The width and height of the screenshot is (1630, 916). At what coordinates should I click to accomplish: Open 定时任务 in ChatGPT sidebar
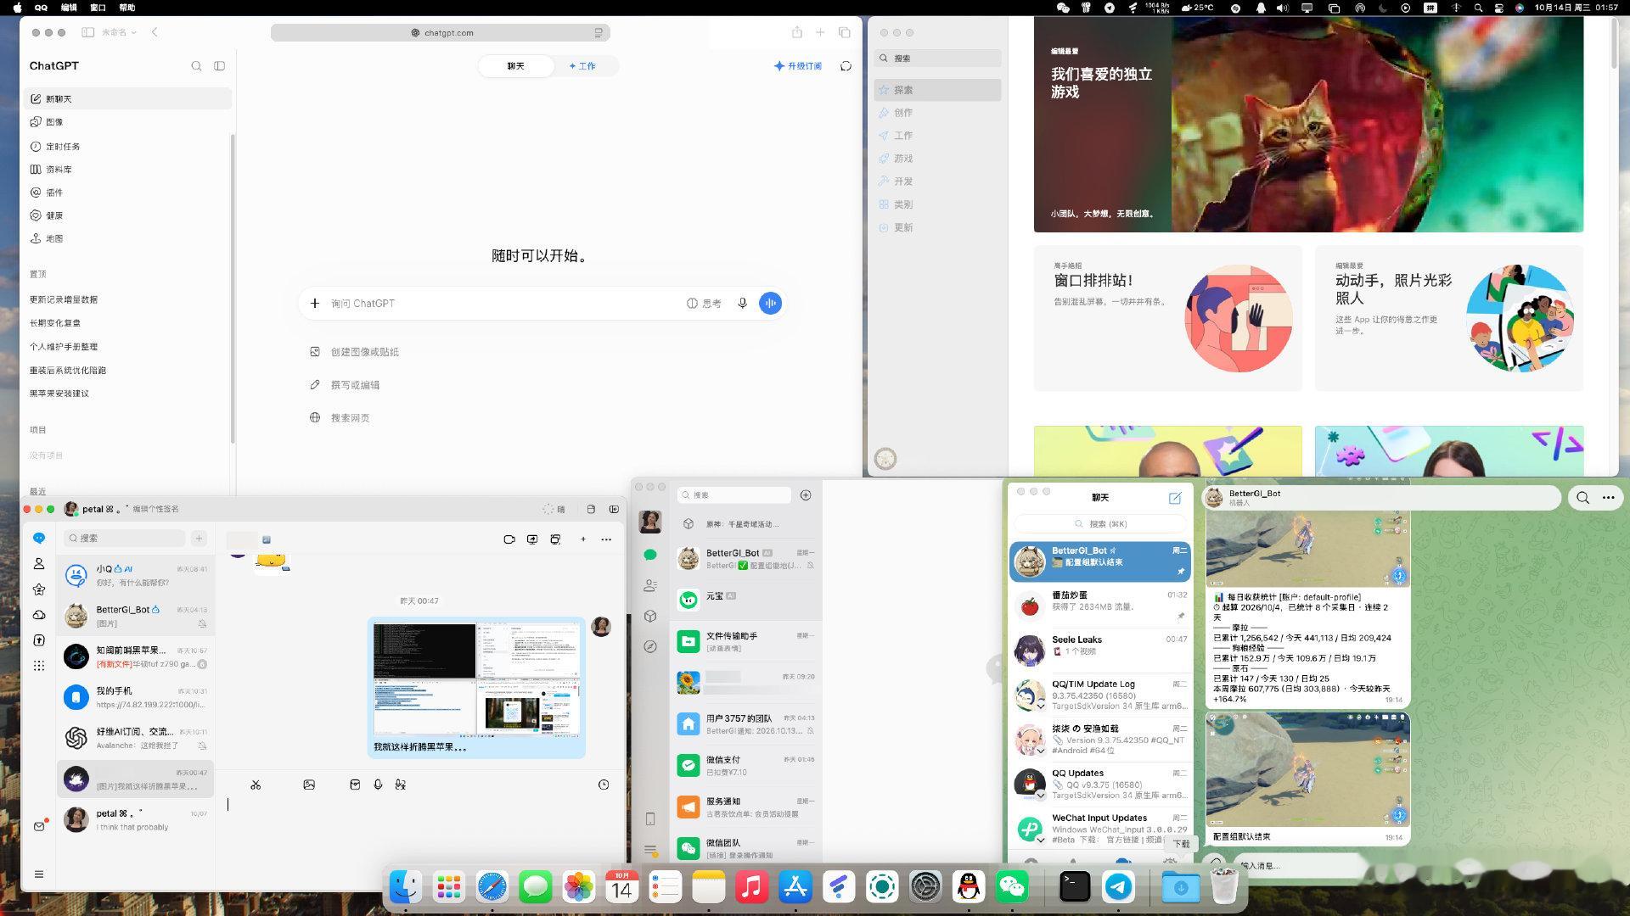(128, 146)
